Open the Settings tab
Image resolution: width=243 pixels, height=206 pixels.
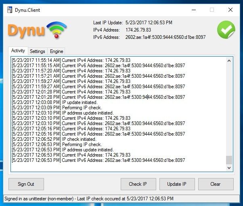[38, 51]
